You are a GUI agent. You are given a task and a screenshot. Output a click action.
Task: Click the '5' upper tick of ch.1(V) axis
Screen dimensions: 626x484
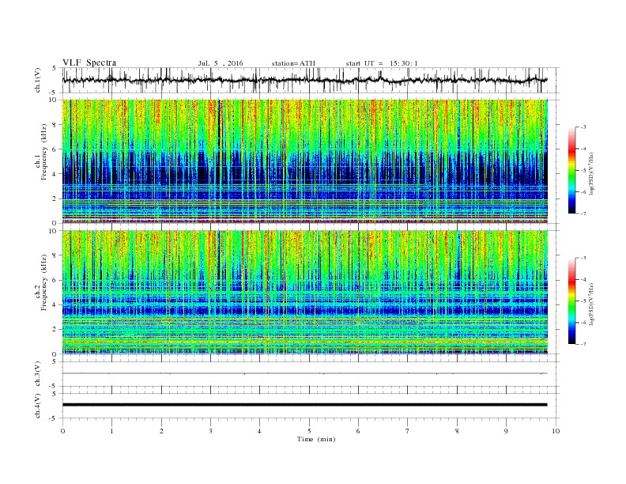point(55,68)
